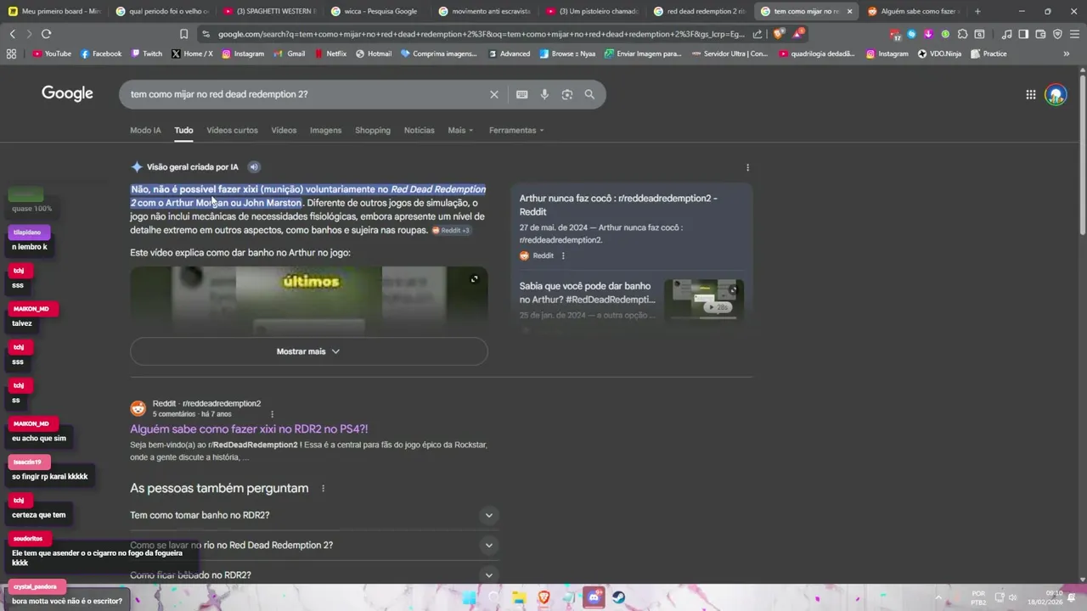This screenshot has height=611, width=1087.
Task: Open the on-screen keyboard in search bar
Action: click(x=521, y=94)
